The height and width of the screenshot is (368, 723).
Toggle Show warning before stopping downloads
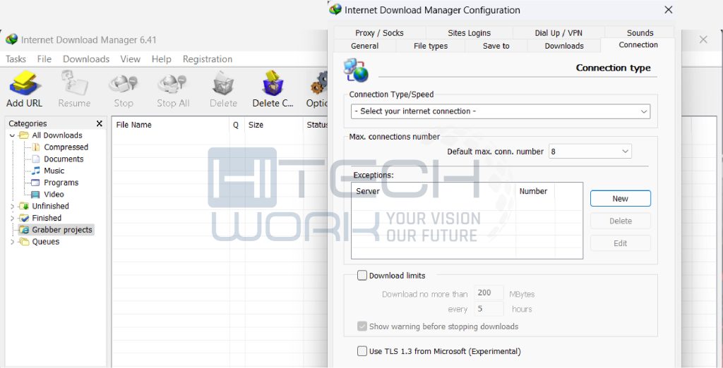(362, 326)
